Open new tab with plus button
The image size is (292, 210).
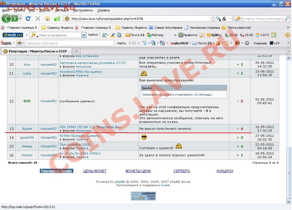tap(76, 51)
